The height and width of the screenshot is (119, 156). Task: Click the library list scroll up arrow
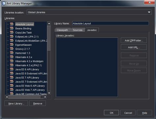(49, 24)
